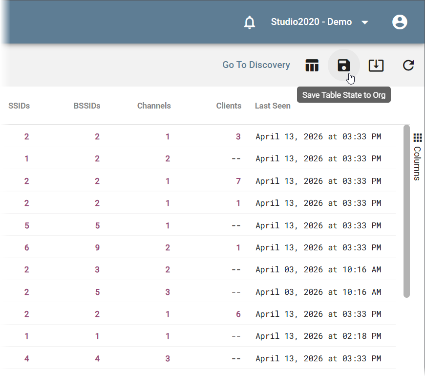Sort by the Last Seen column
This screenshot has height=376, width=425.
click(273, 106)
